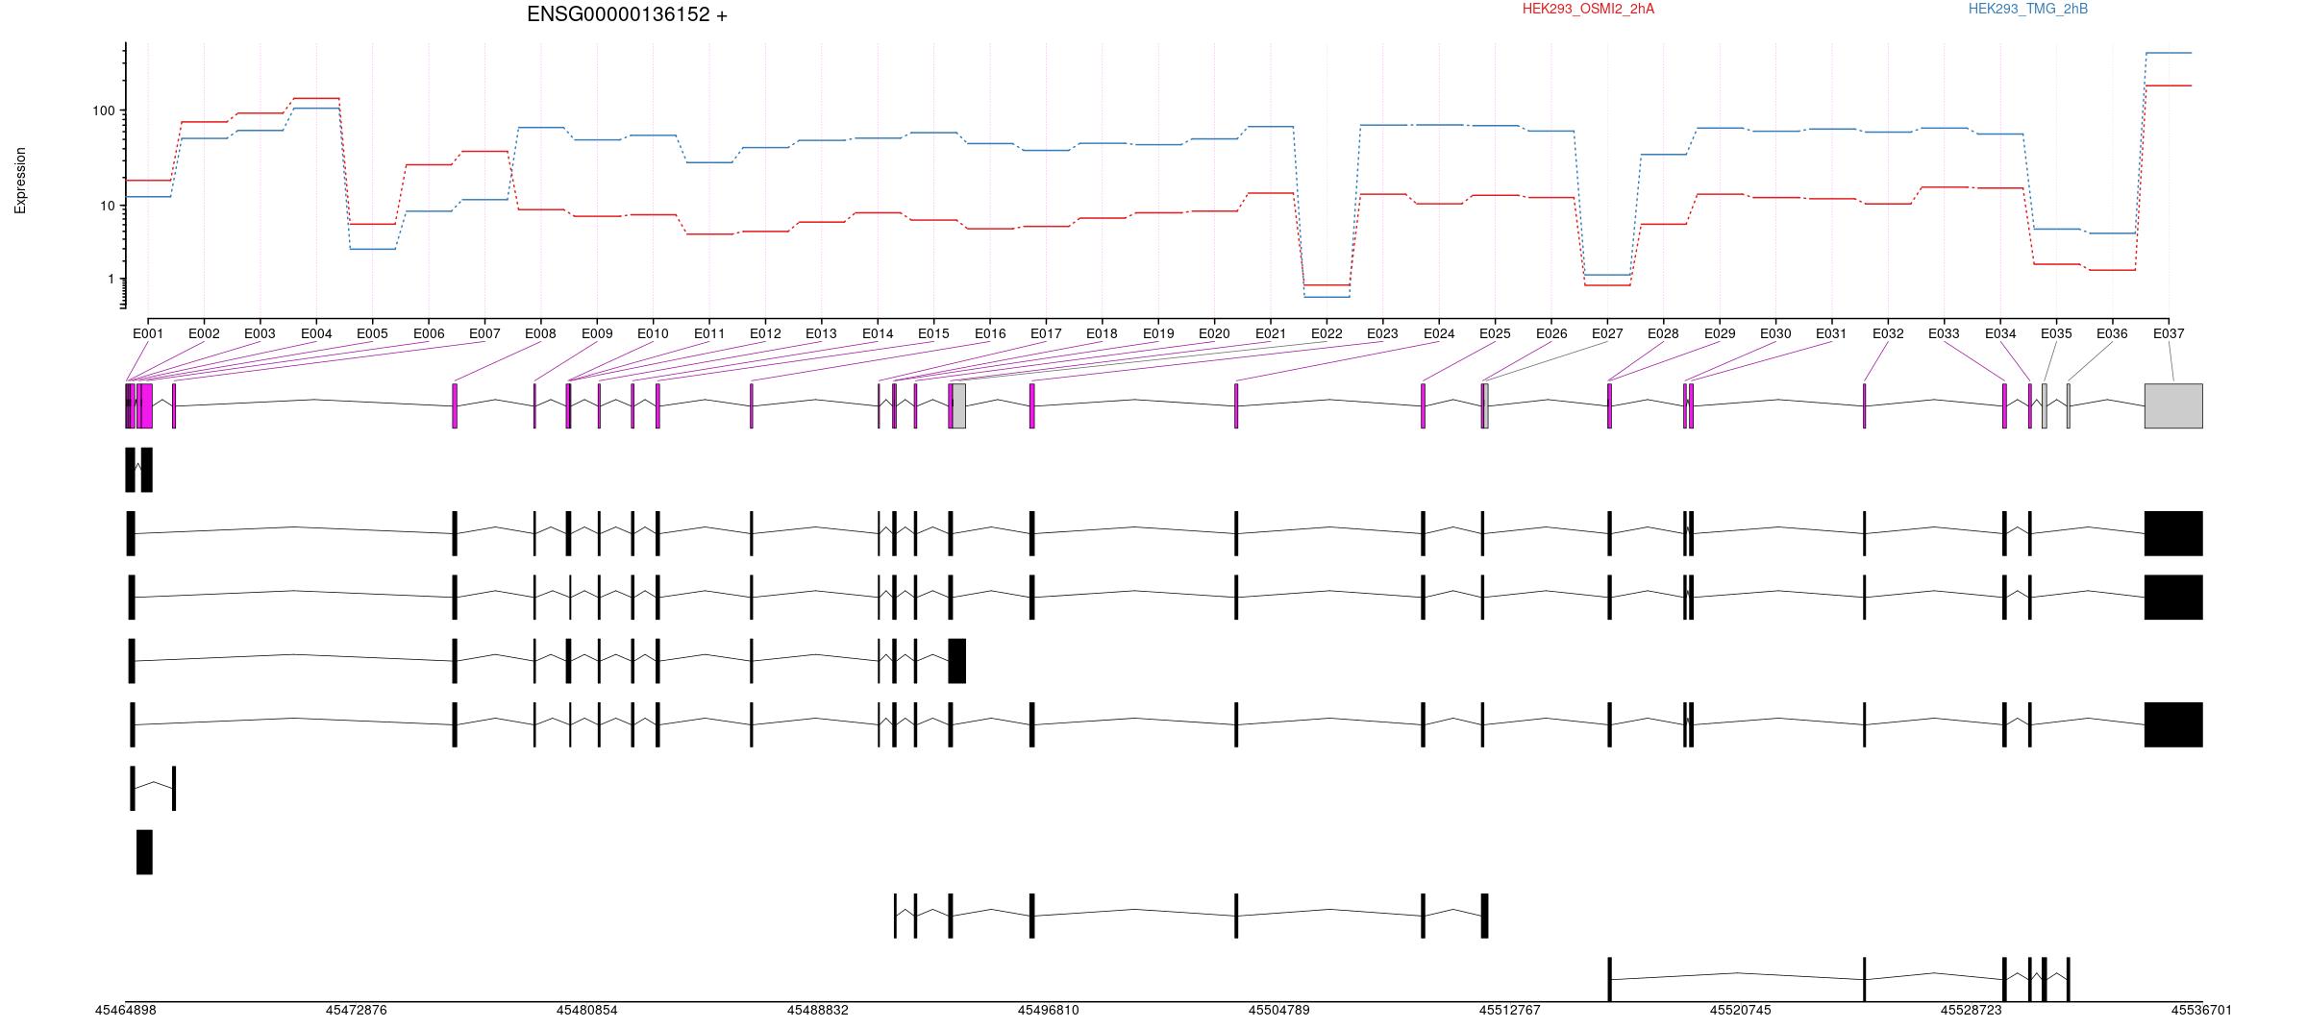Click exon label E031
Screen dimensions: 2307x1028
click(1831, 333)
